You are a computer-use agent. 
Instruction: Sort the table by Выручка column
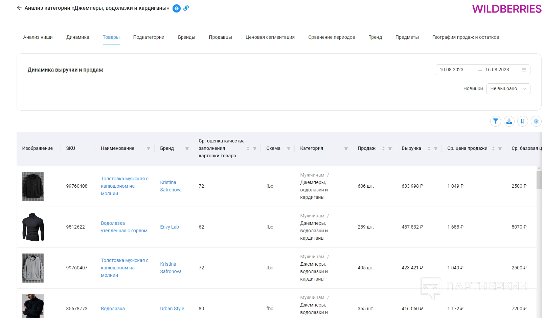(429, 149)
